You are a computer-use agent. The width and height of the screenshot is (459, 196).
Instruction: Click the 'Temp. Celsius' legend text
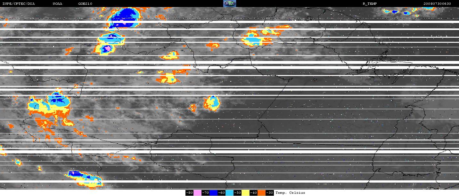[x=291, y=193]
